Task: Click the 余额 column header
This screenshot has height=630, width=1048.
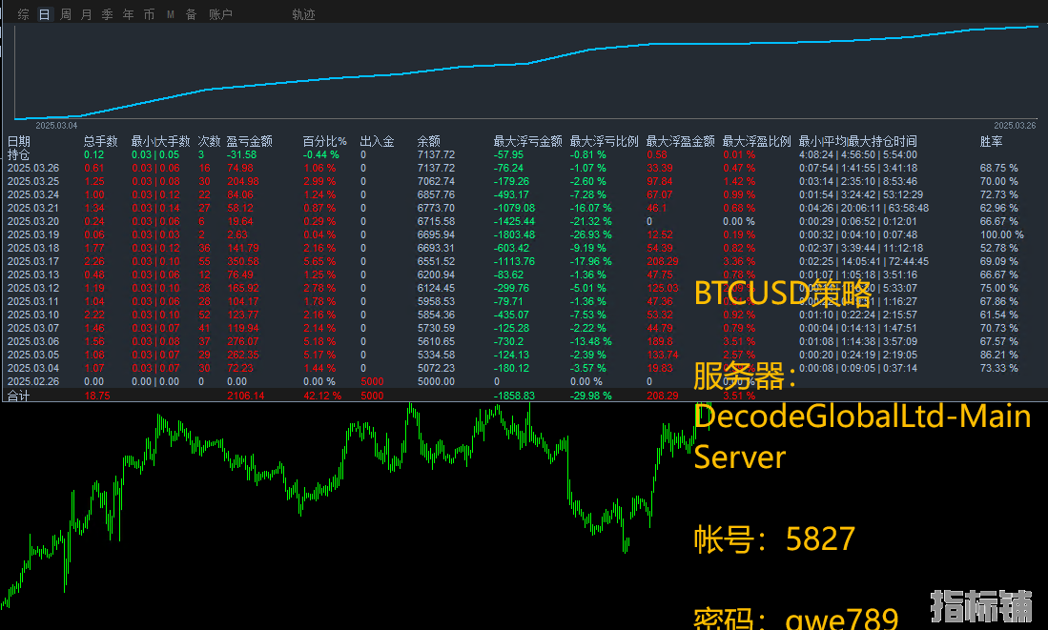Action: 428,141
